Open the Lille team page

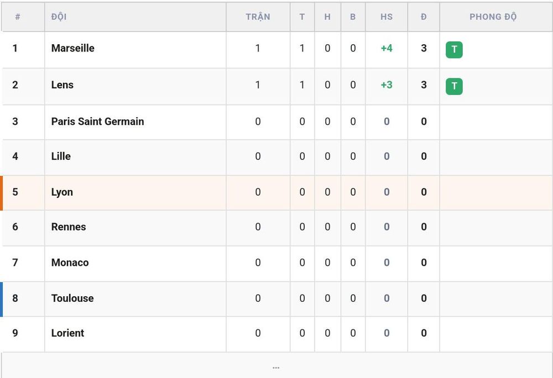(x=61, y=156)
